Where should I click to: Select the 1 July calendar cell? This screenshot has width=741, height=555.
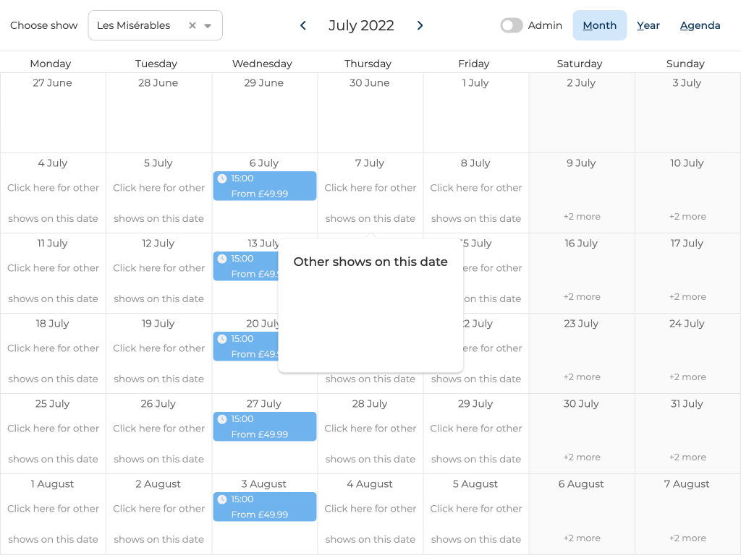coord(475,113)
